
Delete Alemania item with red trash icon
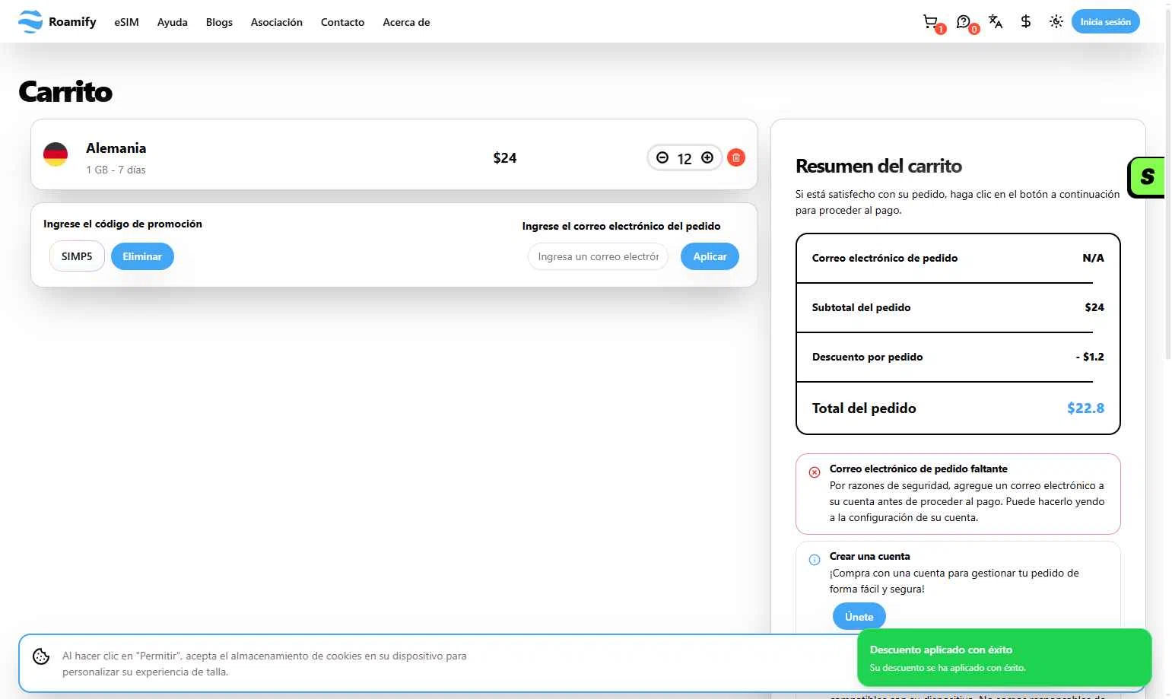(736, 157)
